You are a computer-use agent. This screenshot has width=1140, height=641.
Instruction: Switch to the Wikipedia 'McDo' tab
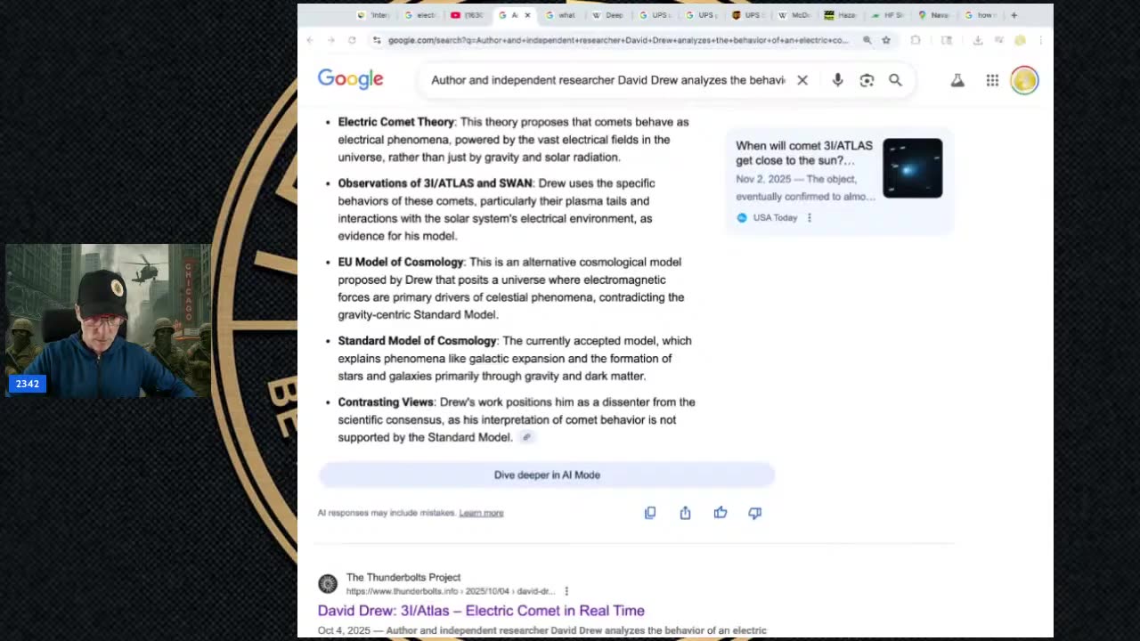point(794,15)
